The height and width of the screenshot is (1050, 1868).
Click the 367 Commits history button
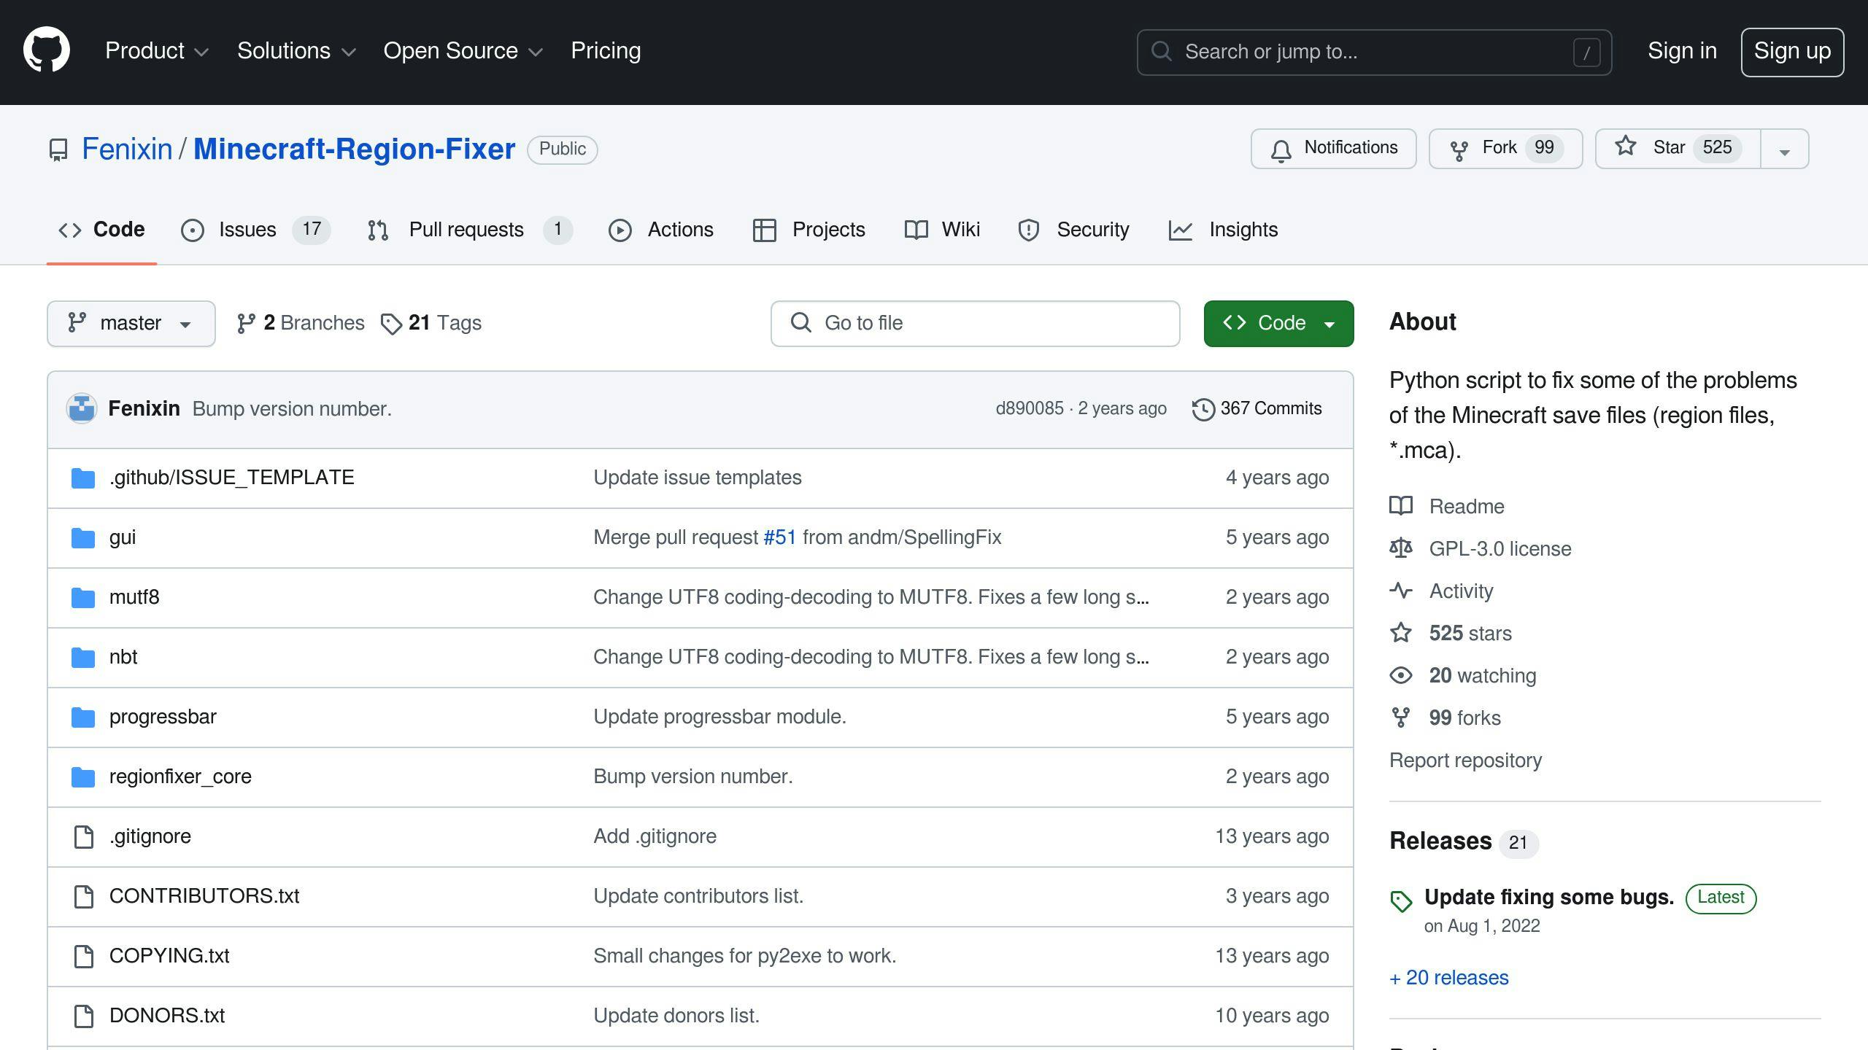(1256, 408)
